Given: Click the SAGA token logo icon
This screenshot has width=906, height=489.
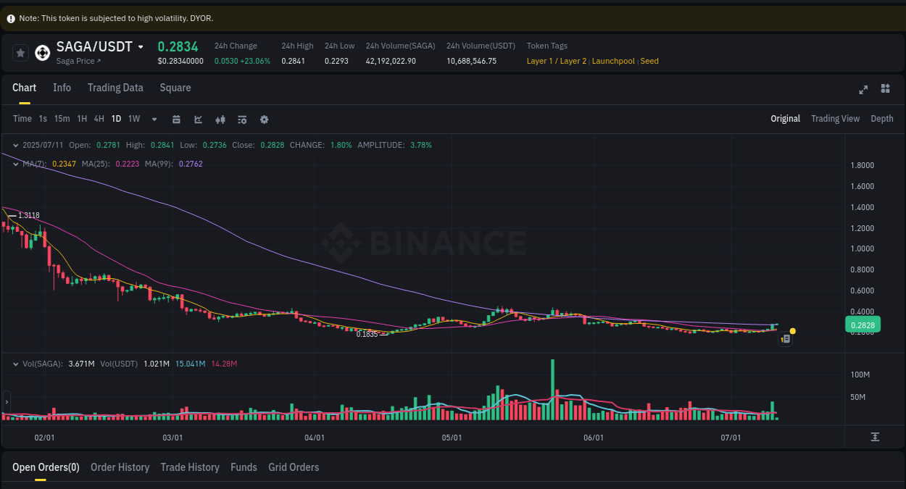Looking at the screenshot, I should point(42,52).
